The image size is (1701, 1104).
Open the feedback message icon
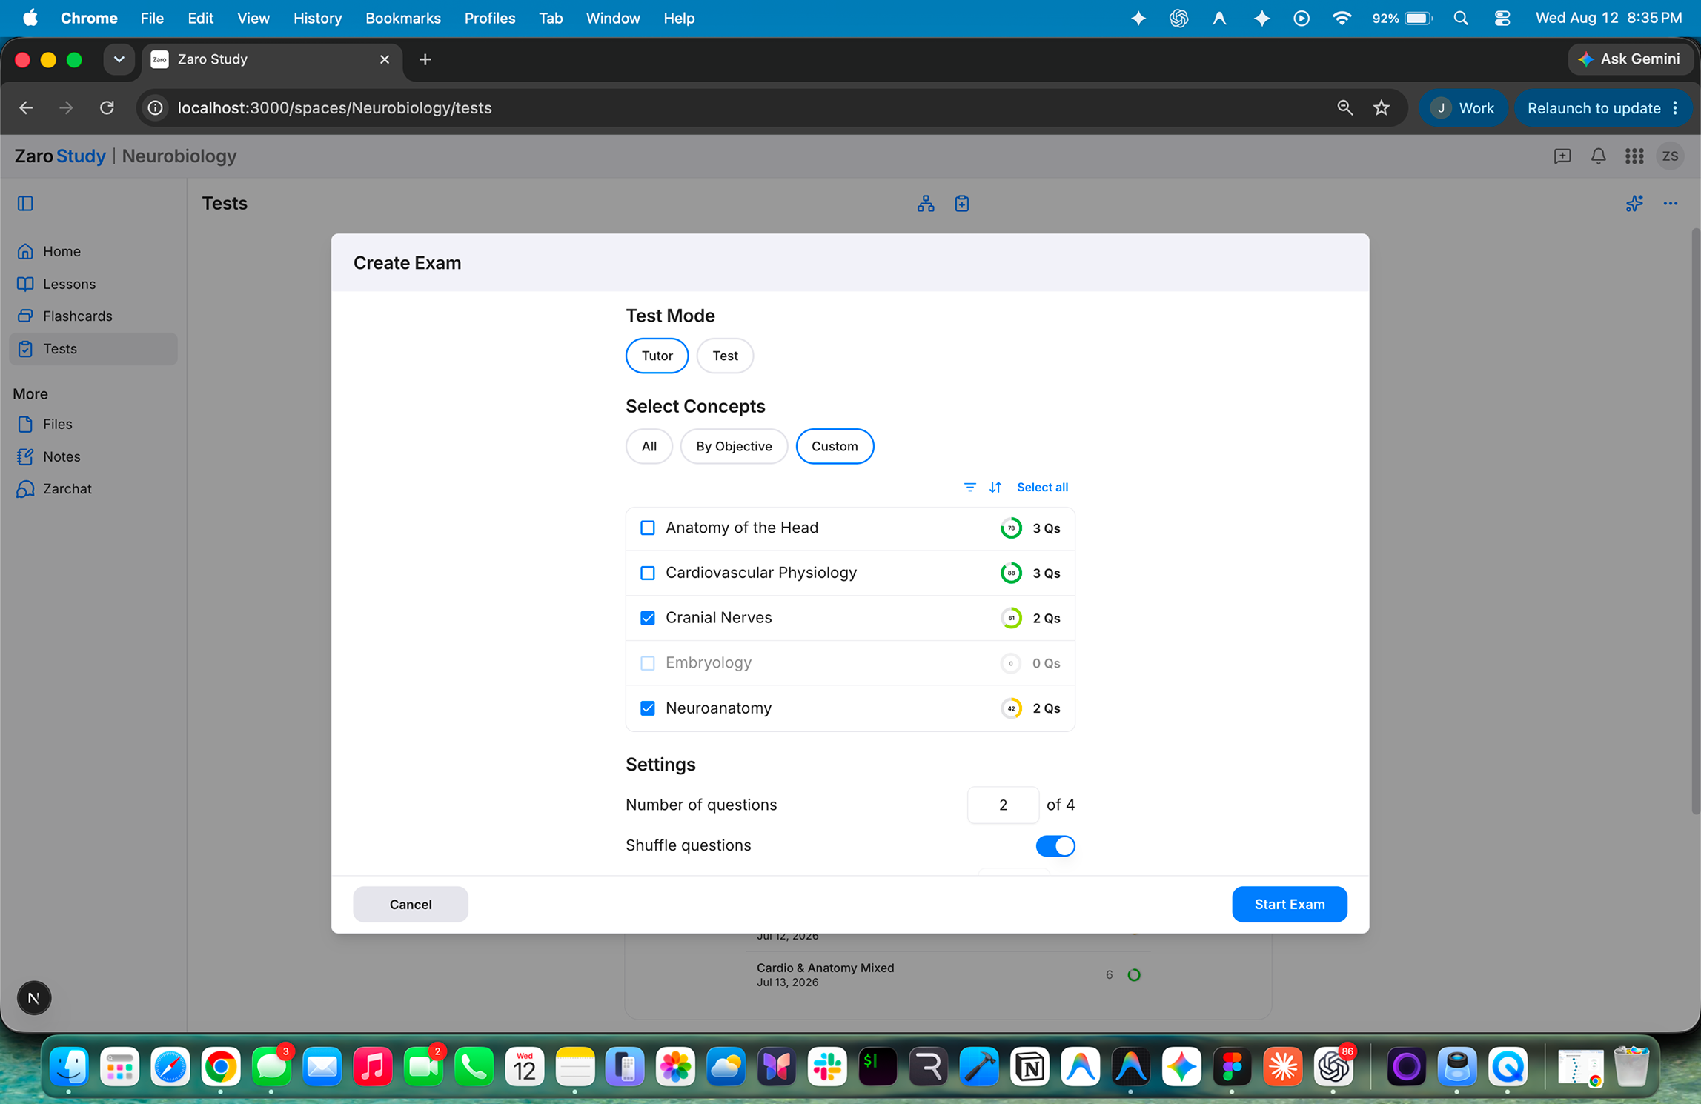tap(1562, 156)
